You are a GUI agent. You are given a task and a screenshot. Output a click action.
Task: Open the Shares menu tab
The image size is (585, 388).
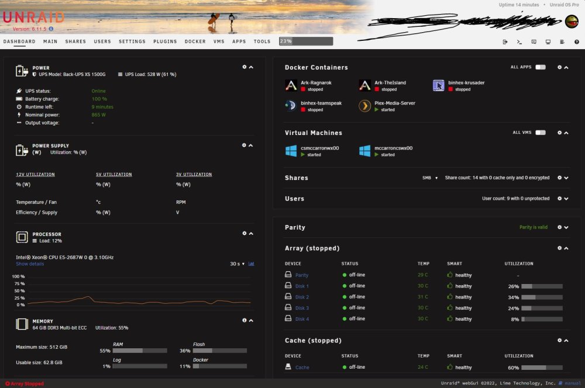75,41
